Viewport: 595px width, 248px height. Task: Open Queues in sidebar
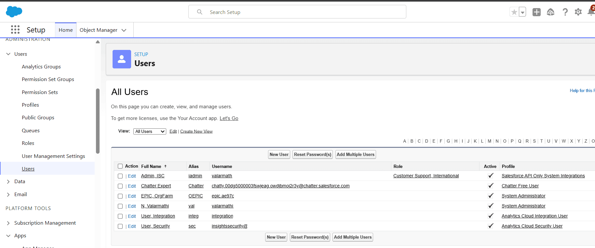pyautogui.click(x=31, y=131)
